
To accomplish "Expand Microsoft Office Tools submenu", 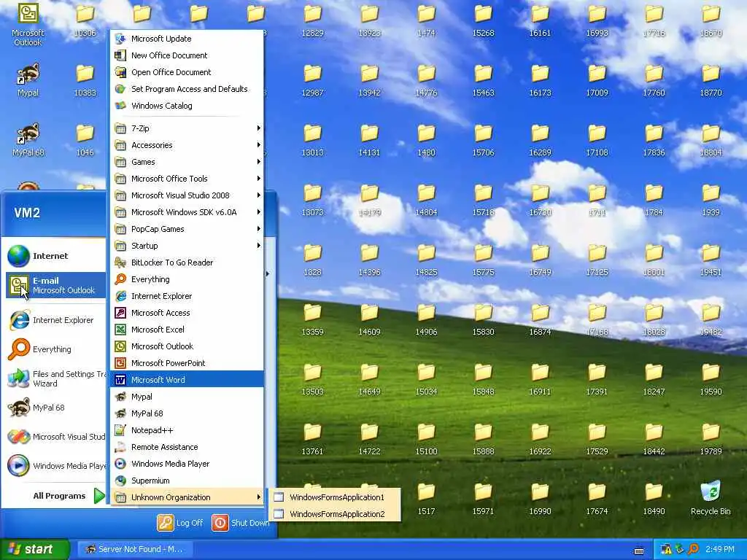I will (187, 179).
